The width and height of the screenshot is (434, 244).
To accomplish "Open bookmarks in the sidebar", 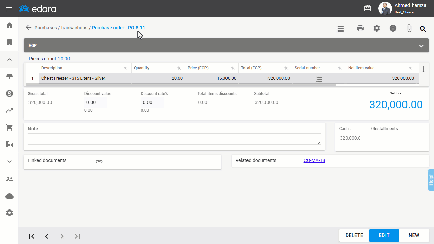I will [9, 42].
